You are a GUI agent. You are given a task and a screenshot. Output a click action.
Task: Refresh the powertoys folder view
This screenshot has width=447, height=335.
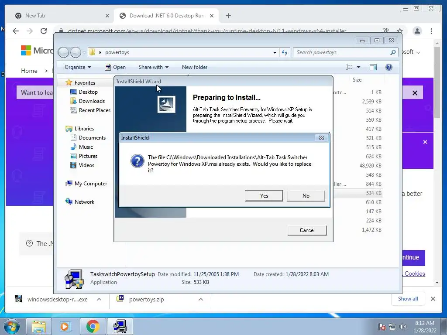[x=285, y=52]
